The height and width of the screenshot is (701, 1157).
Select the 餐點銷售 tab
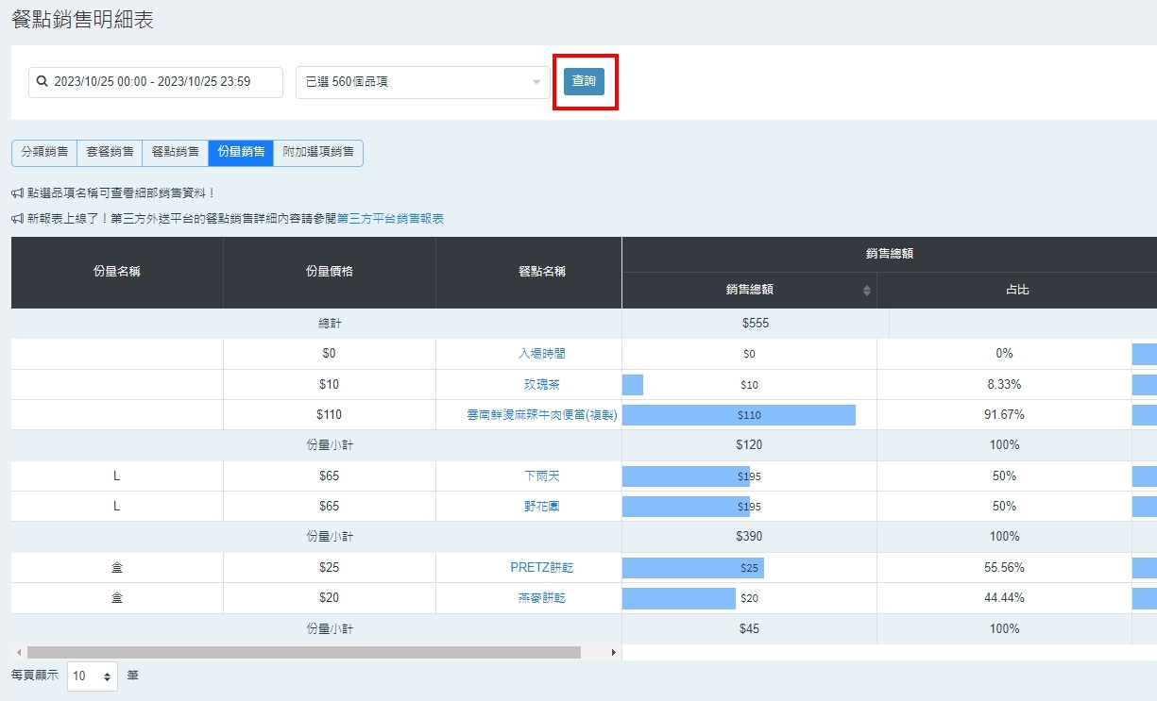point(176,153)
